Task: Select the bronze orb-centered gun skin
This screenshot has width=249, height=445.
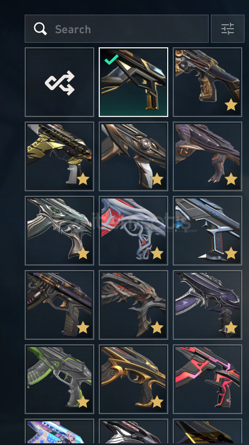Action: coord(133,156)
